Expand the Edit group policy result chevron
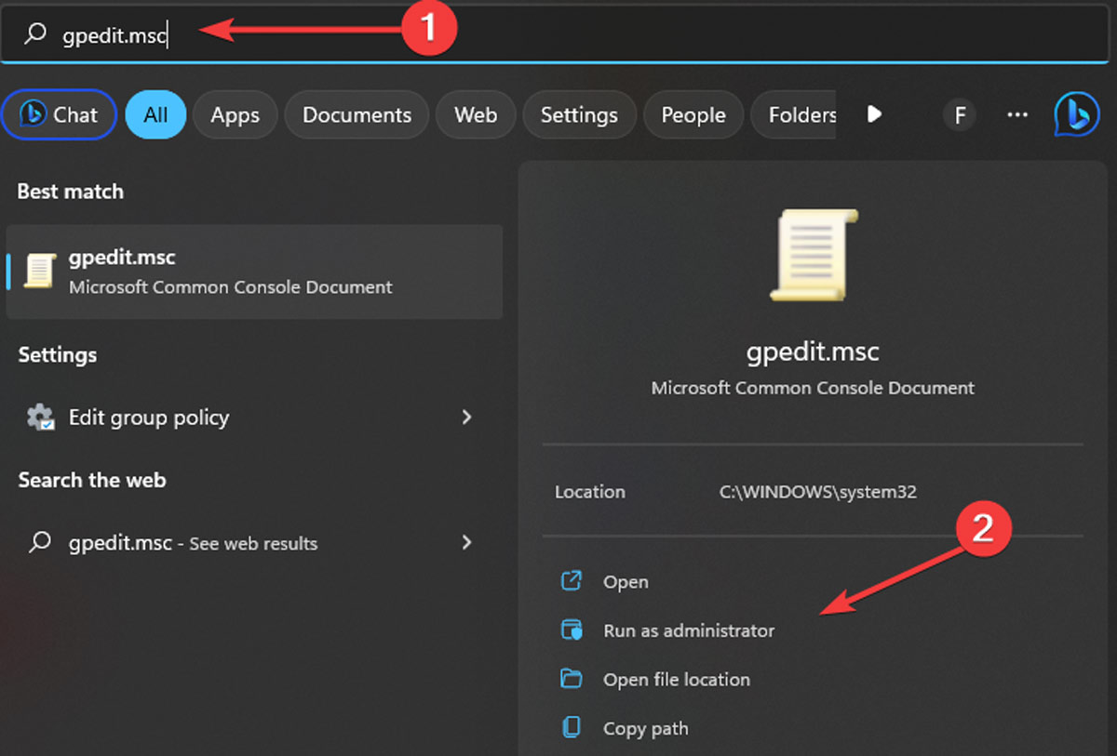Screen dimensions: 1117x756 point(466,418)
